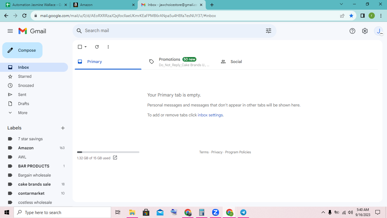Toggle Chrome side panel icon
Screen dimensions: 387x218
point(362,16)
